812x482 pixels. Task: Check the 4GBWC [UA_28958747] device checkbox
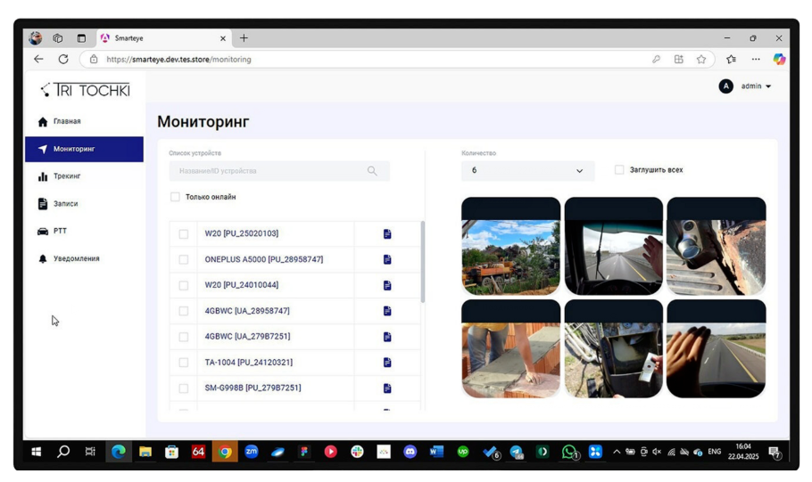click(183, 311)
